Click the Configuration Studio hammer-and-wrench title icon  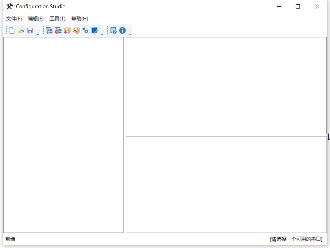(x=10, y=6)
